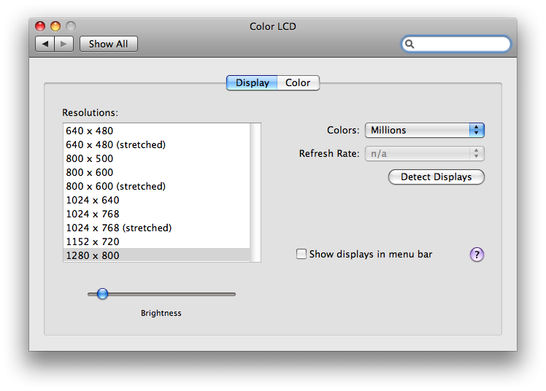Click the Show All button

coord(108,44)
